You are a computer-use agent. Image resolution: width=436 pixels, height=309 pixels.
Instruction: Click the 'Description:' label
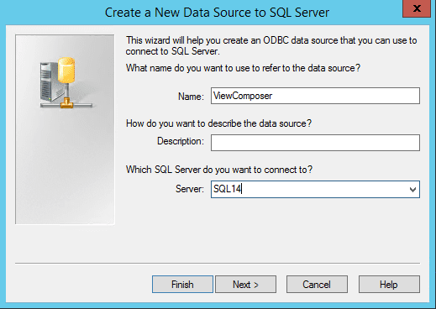pos(181,141)
